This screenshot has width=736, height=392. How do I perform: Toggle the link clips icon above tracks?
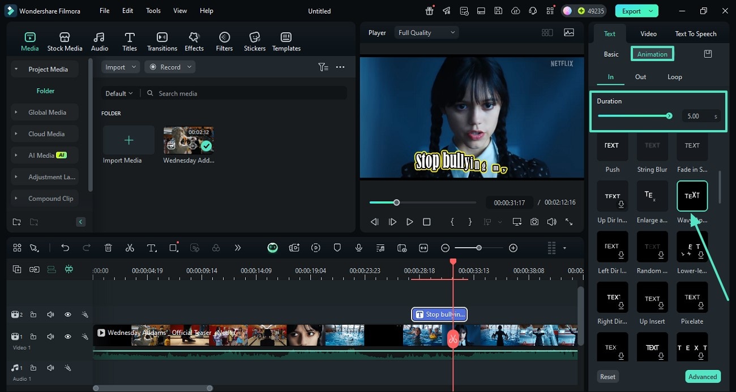click(x=35, y=270)
